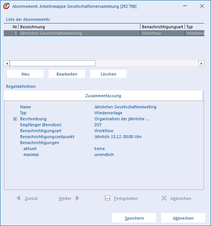The image size is (211, 226).
Task: Minimize the Abonnement dialog window
Action: (185, 6)
